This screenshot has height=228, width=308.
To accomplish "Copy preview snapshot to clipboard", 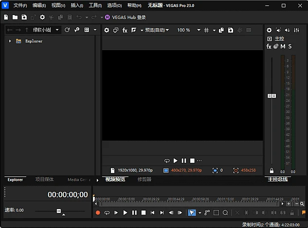I will [221, 30].
